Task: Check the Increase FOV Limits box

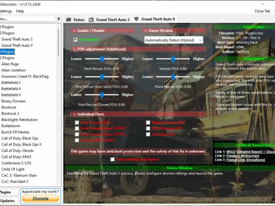Action: 77,140
